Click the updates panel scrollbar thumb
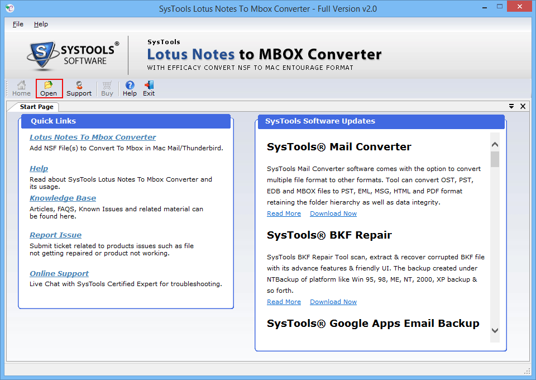536x380 pixels. (495, 159)
